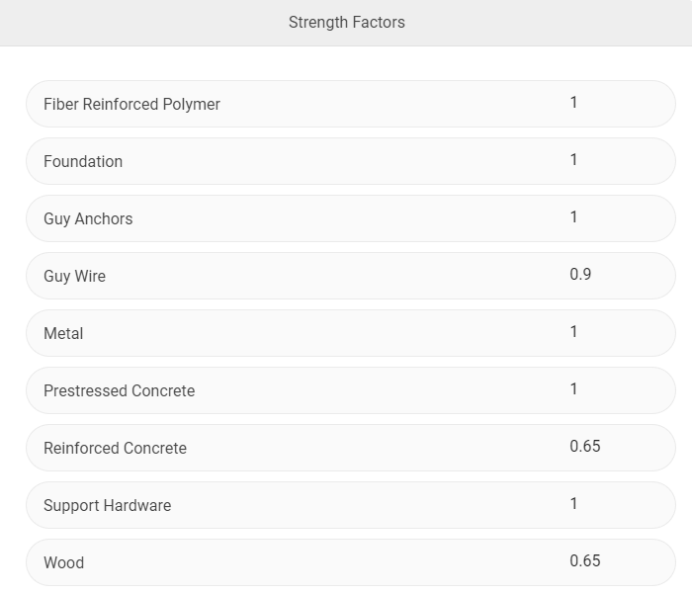Select the Prestressed Concrete label

(119, 390)
